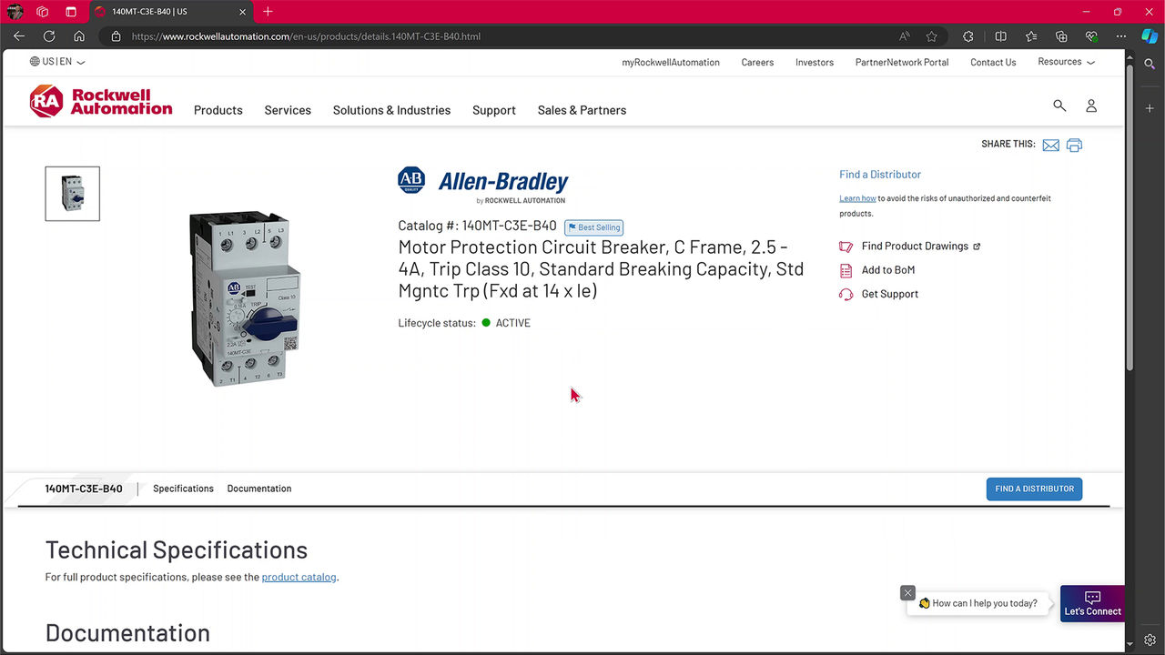Open the Support navigation menu
The height and width of the screenshot is (655, 1165).
(x=493, y=110)
